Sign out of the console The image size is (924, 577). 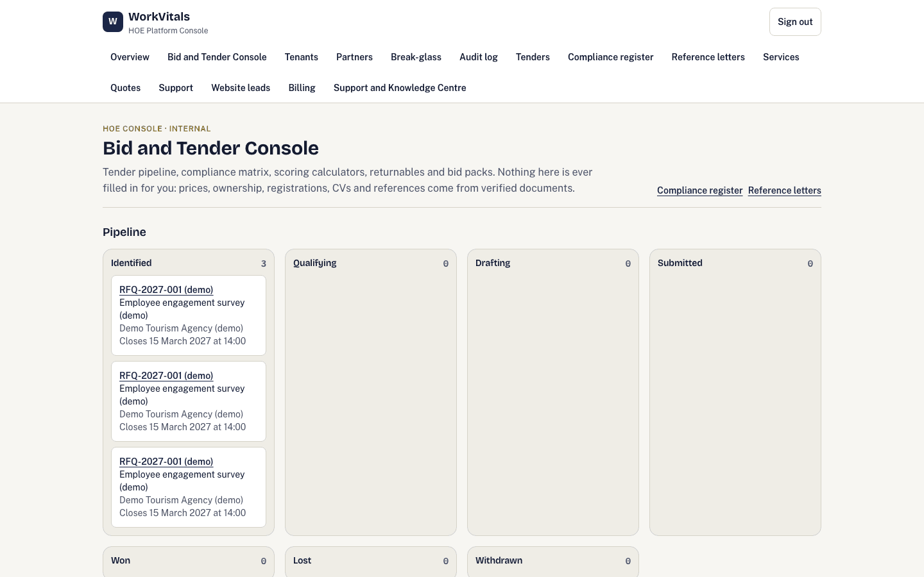(x=795, y=22)
